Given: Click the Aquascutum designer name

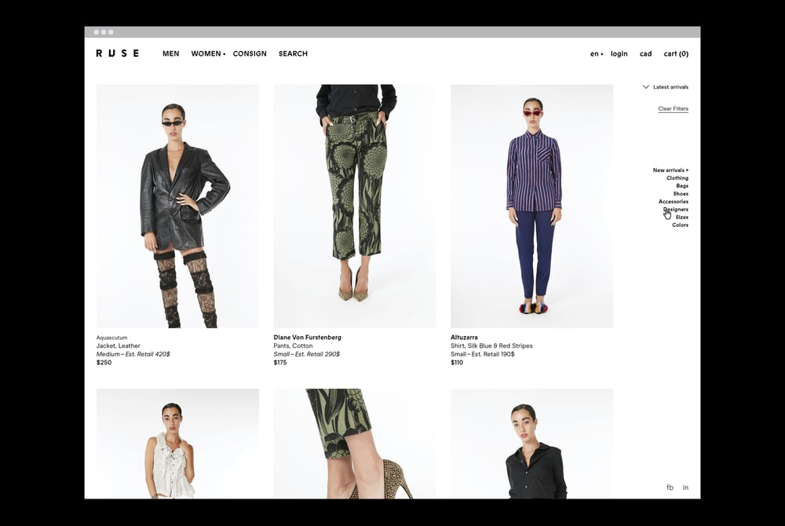Looking at the screenshot, I should 111,338.
